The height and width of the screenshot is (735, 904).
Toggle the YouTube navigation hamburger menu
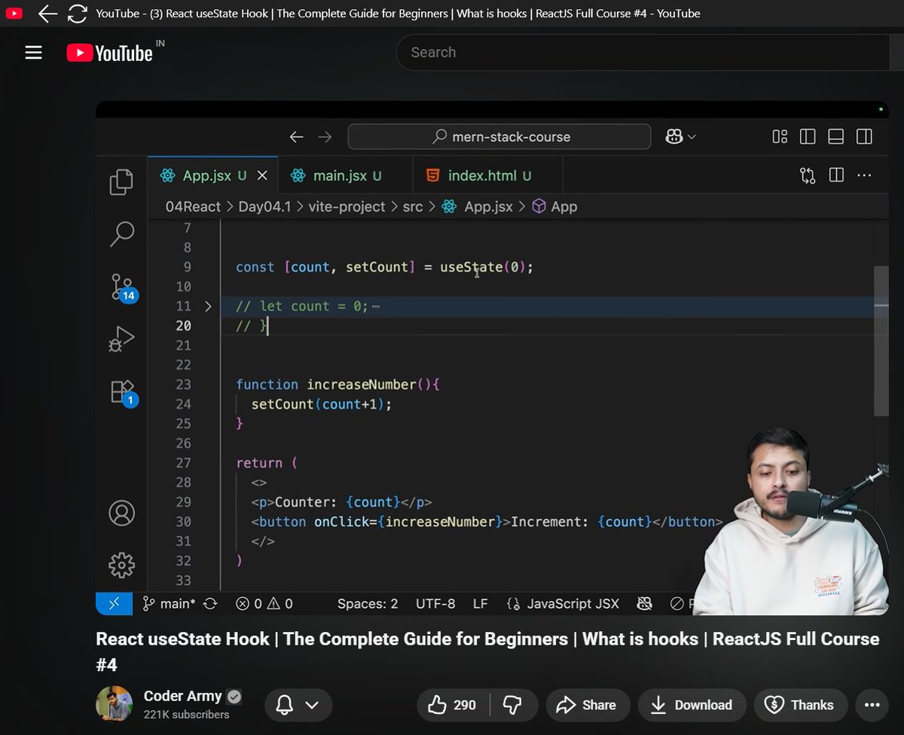33,52
